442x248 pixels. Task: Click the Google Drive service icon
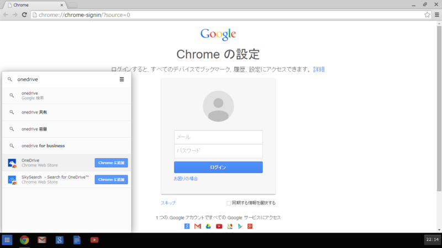(208, 226)
